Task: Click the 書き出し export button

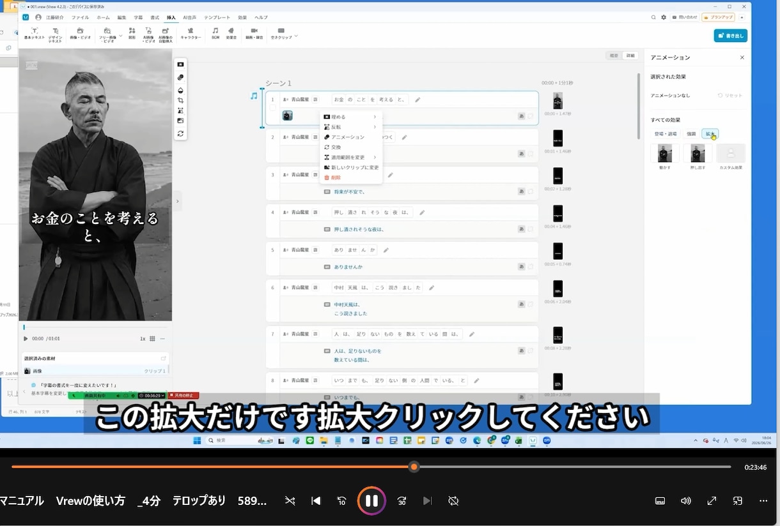Action: (x=731, y=36)
